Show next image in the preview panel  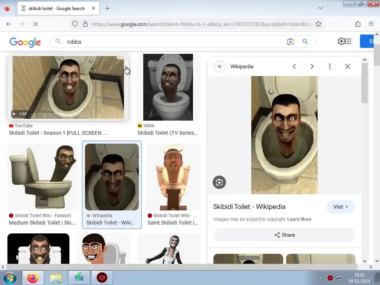[312, 66]
